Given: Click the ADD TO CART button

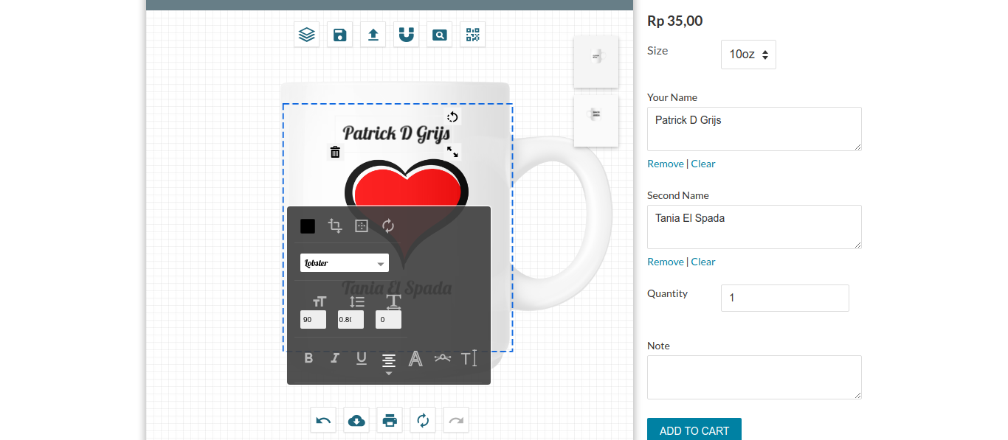Looking at the screenshot, I should click(x=694, y=430).
